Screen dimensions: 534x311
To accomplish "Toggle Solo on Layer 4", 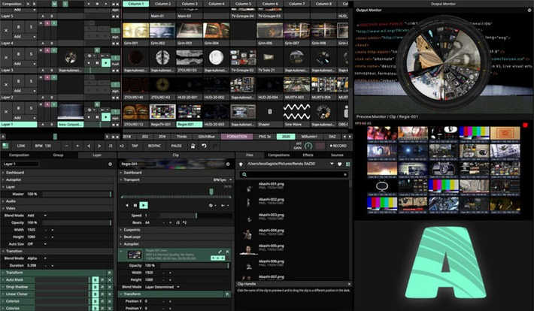I will click(31, 26).
